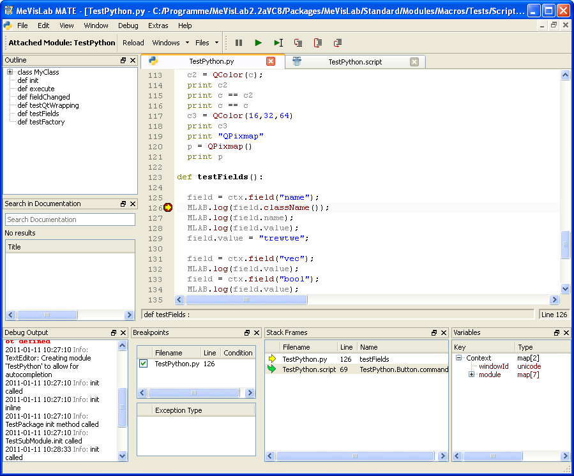Float the Breakpoints panel
Viewport: 574px width, 476px height.
pyautogui.click(x=247, y=332)
